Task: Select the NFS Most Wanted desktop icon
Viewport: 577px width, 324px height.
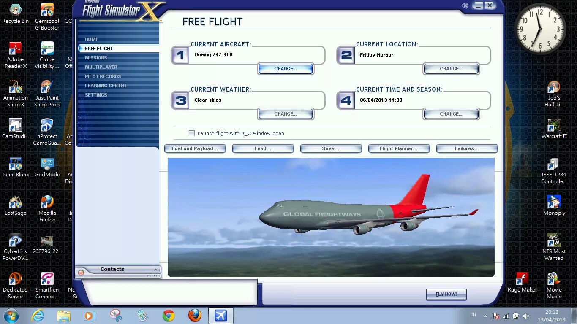Action: click(554, 247)
